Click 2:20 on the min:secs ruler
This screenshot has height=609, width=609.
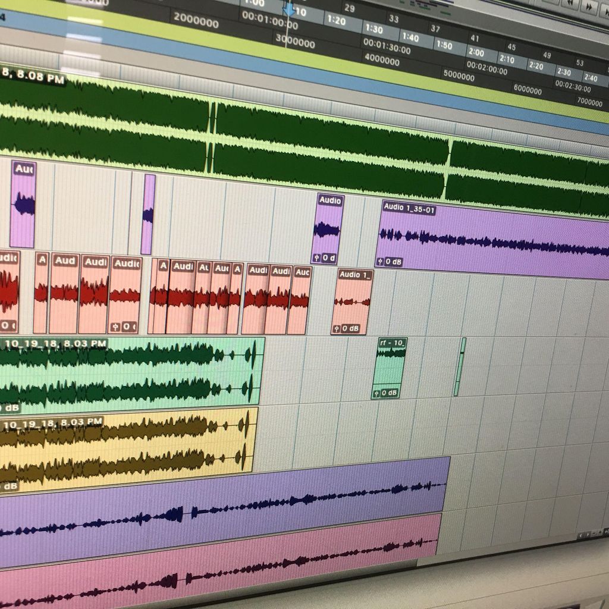click(x=536, y=65)
